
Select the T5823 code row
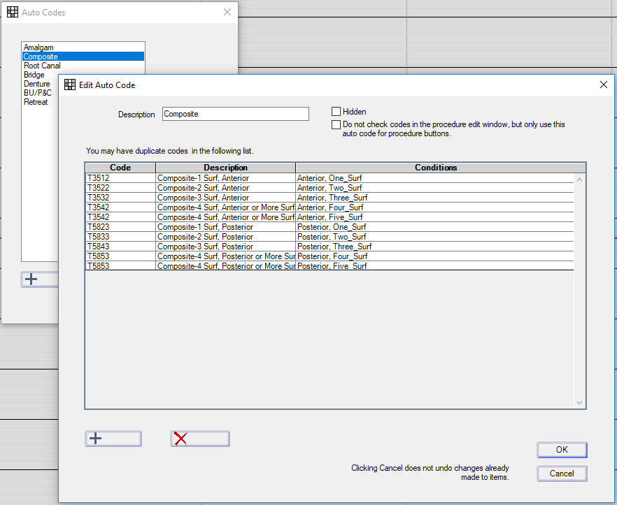329,227
